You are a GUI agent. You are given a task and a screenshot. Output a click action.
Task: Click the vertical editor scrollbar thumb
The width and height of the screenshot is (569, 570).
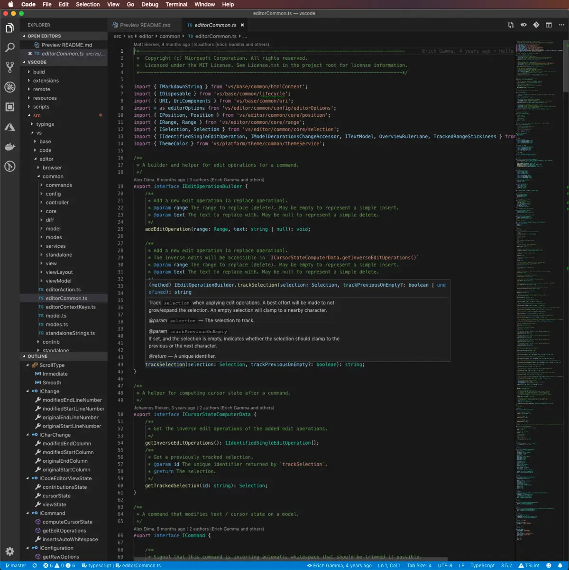click(x=566, y=66)
